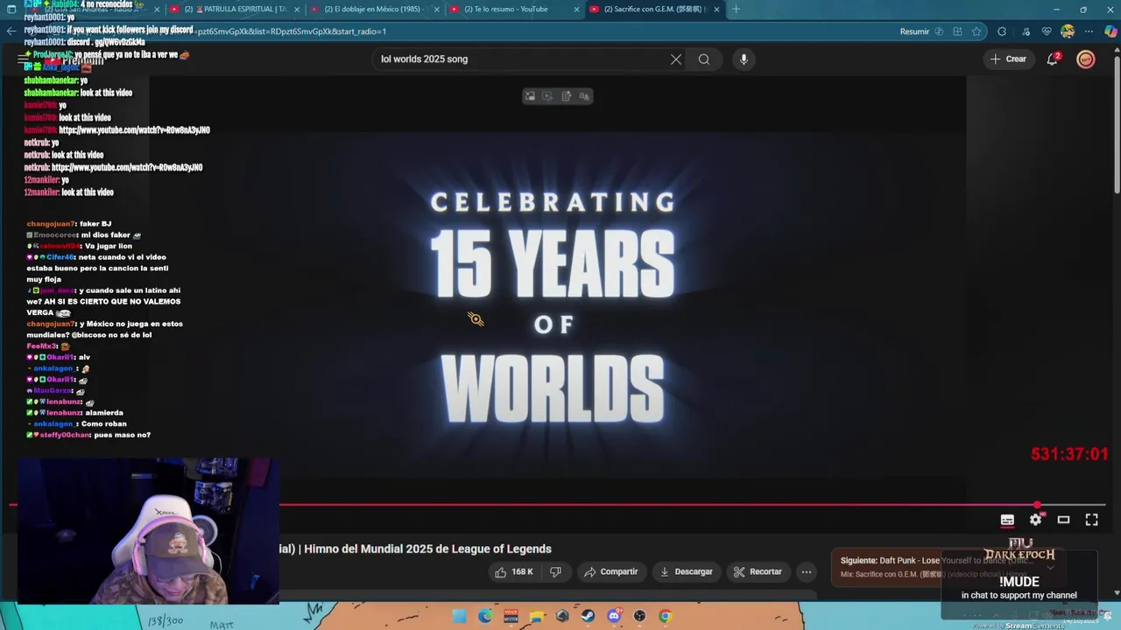Switch to Te lo resumo YouTube tab
The height and width of the screenshot is (630, 1121).
[512, 10]
